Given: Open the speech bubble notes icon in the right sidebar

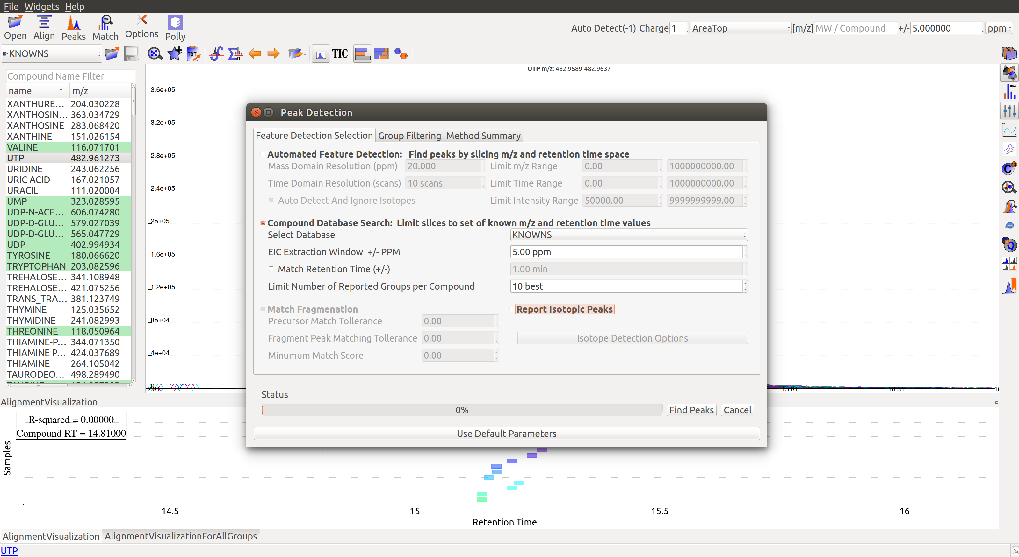Looking at the screenshot, I should (1009, 226).
